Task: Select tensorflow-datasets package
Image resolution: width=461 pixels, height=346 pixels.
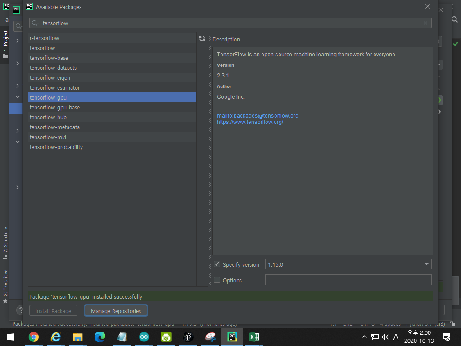Action: coord(112,68)
